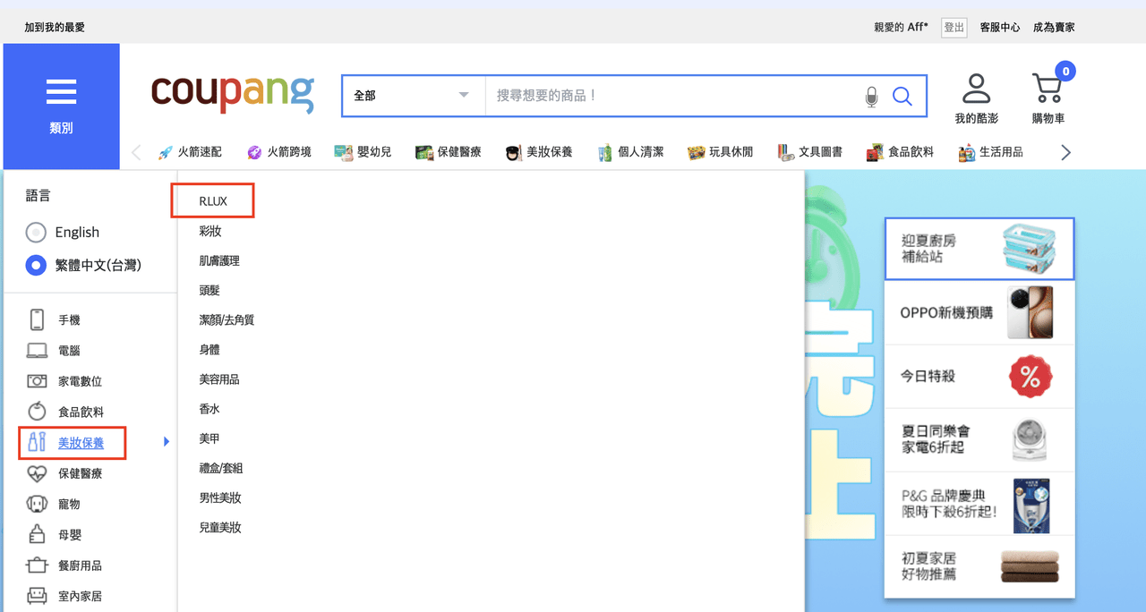Select 肌膚護理 in the submenu
The height and width of the screenshot is (612, 1146).
click(219, 260)
